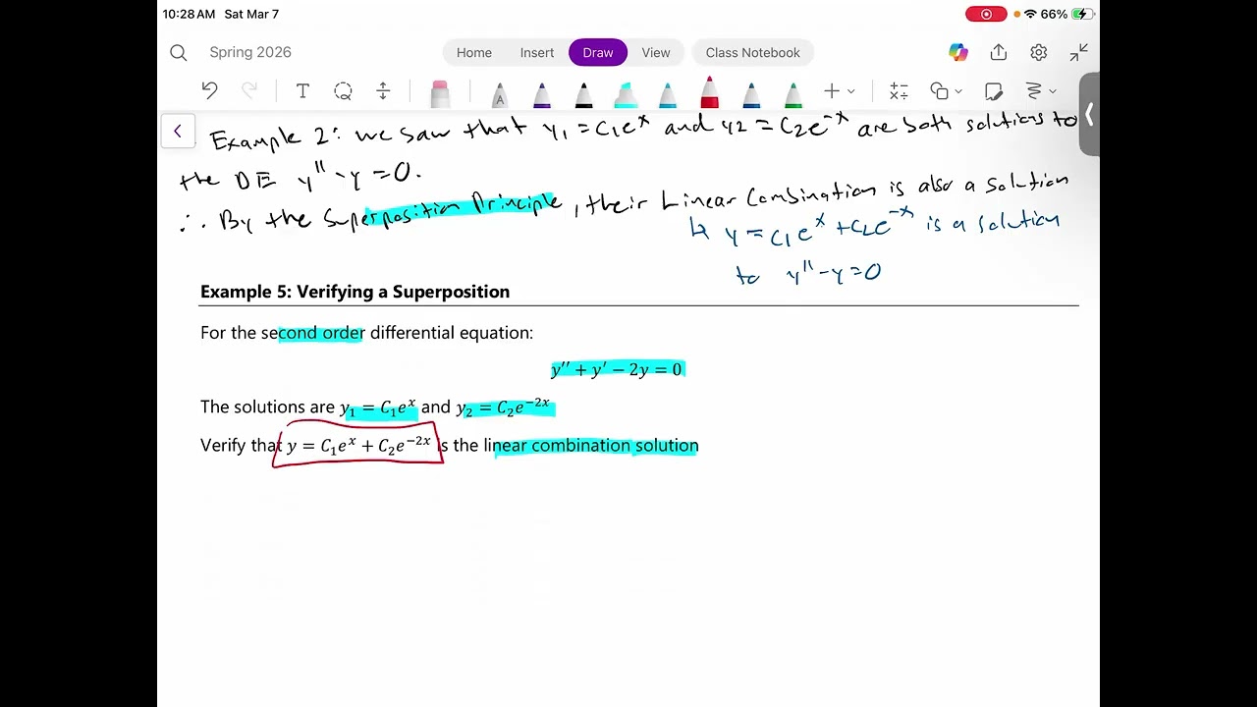Select the Text mode tool
Screen dimensions: 1257x707
click(x=302, y=91)
